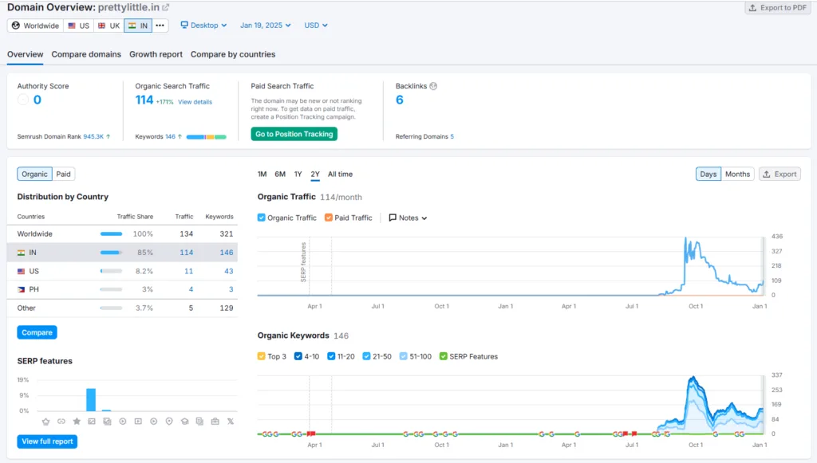Screen dimensions: 817x463
Task: Select the reviews star icon in SERP features
Action: (77, 422)
